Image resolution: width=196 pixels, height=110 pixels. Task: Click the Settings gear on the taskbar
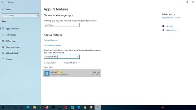pos(97,107)
